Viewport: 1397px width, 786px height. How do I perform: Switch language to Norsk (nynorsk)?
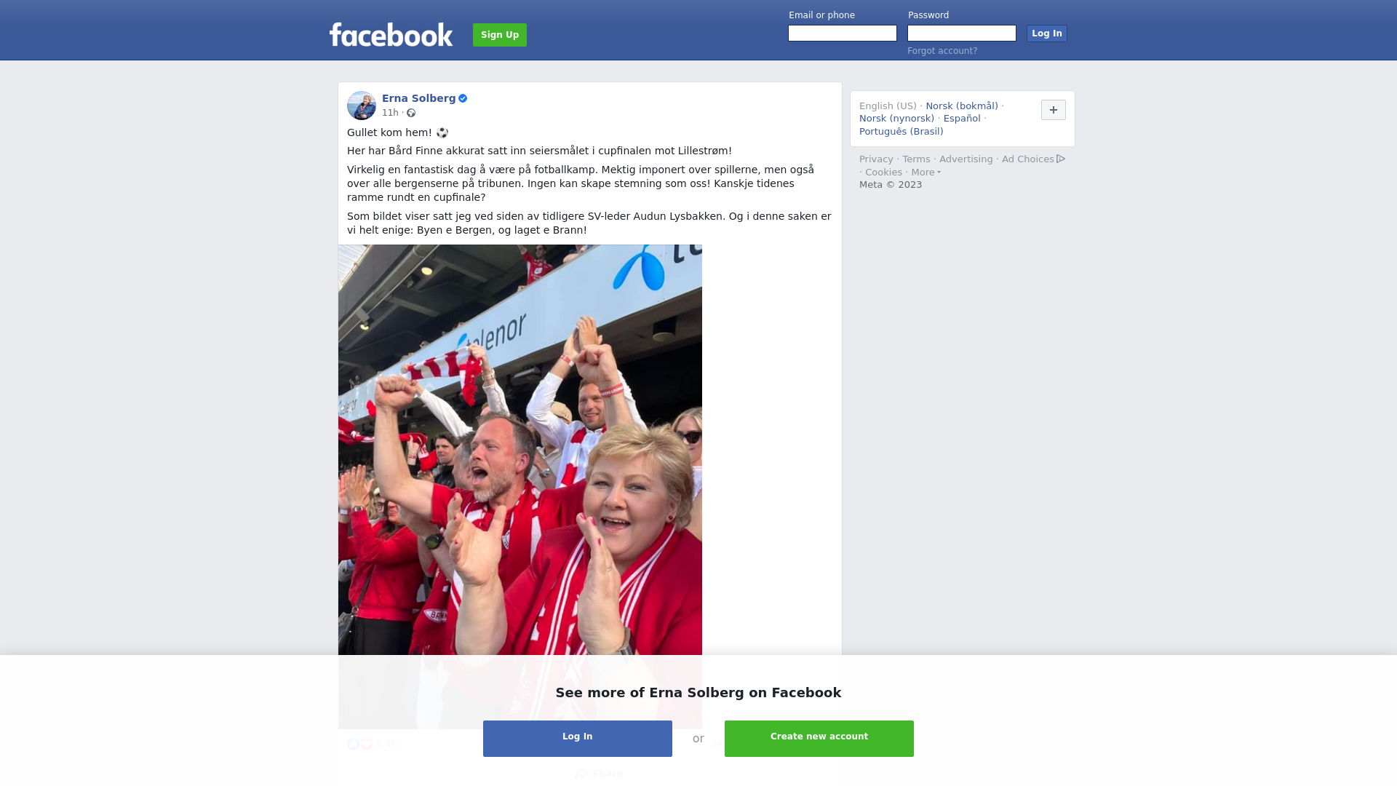(896, 119)
